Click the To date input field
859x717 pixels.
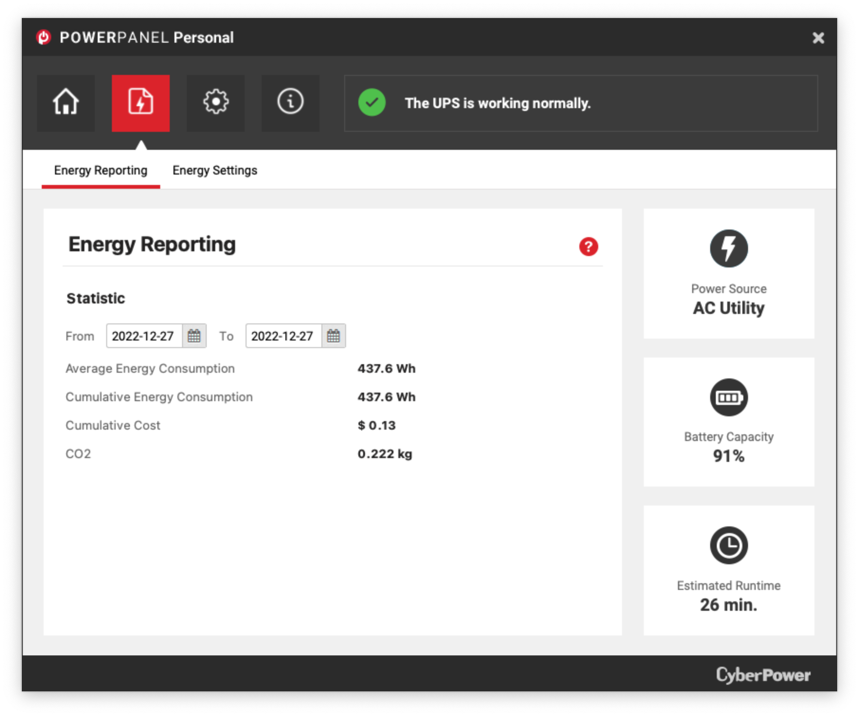tap(283, 336)
